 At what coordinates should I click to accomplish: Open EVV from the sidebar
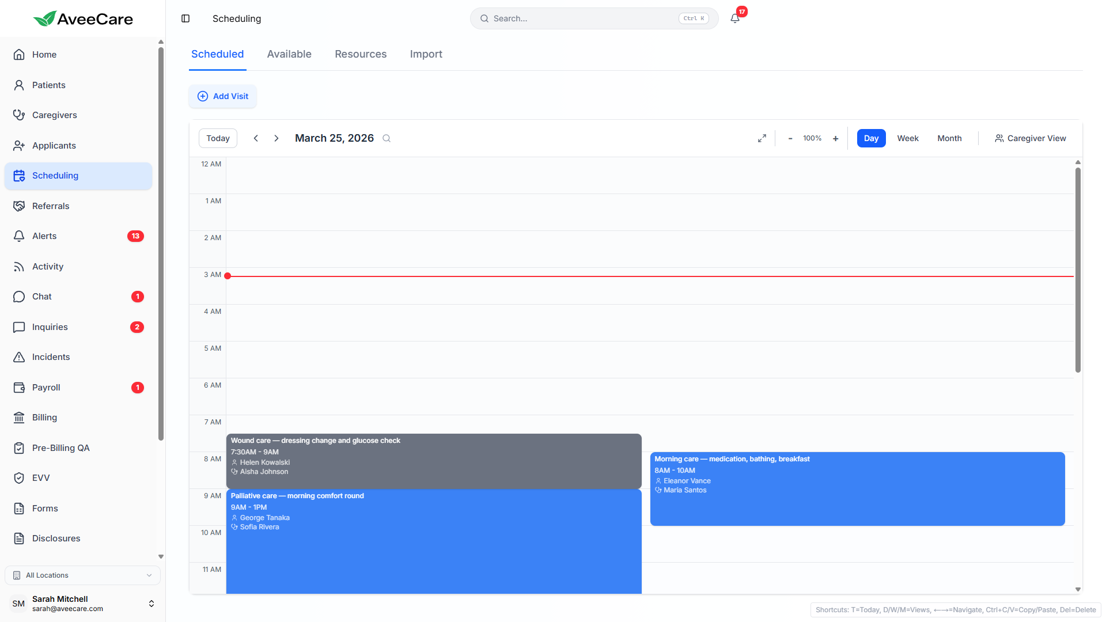tap(41, 478)
